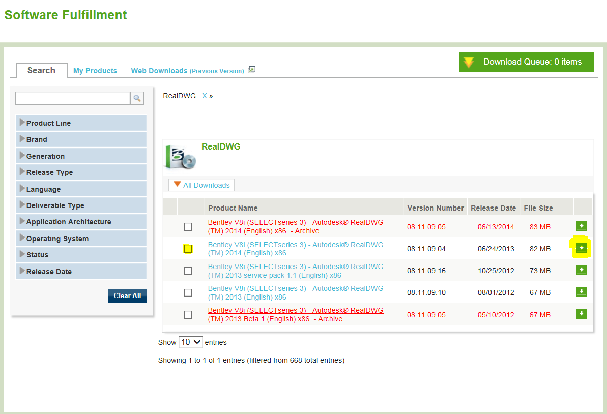The width and height of the screenshot is (607, 414).
Task: Open RealDWG 2013 (English) x86 link
Action: point(296,293)
